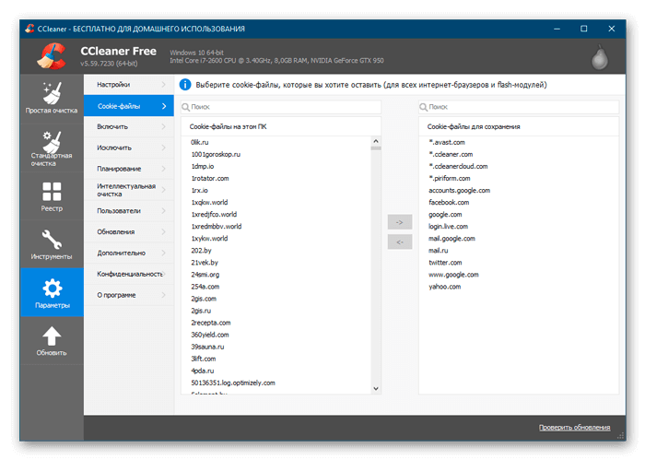The width and height of the screenshot is (645, 460).
Task: Click chevron next to Пользователи
Action: [x=164, y=211]
